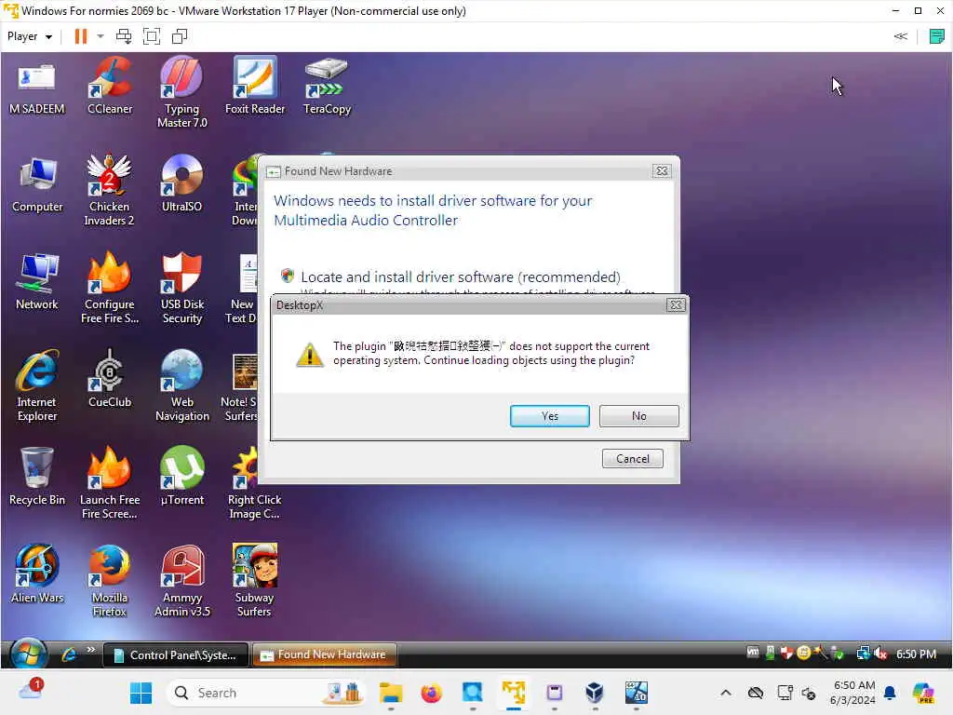Open Web Navigation desktop shortcut

point(181,386)
